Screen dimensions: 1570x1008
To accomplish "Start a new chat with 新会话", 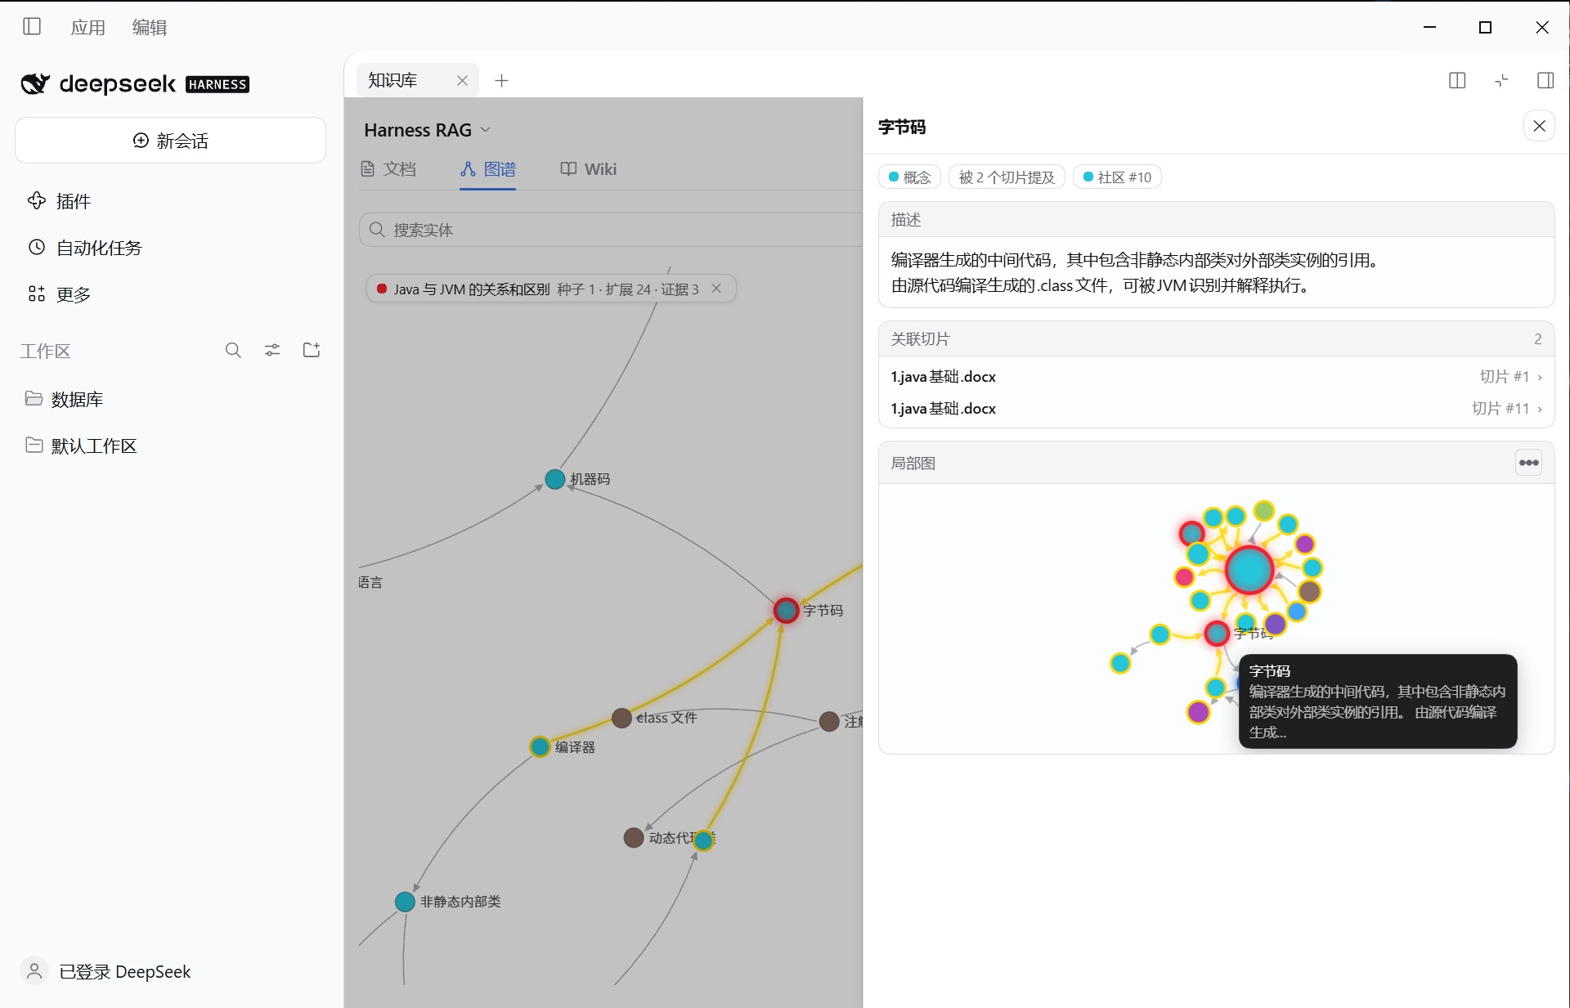I will [x=170, y=141].
